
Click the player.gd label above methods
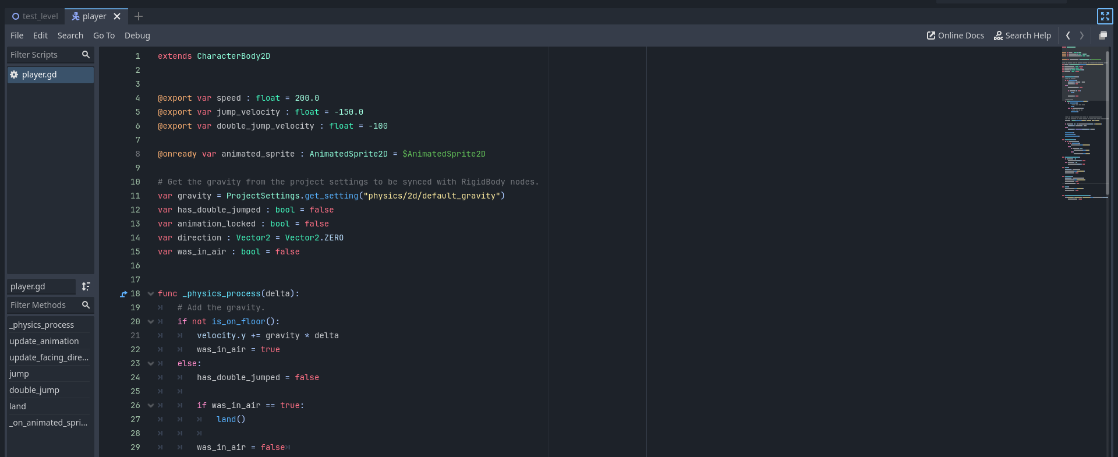pos(41,286)
